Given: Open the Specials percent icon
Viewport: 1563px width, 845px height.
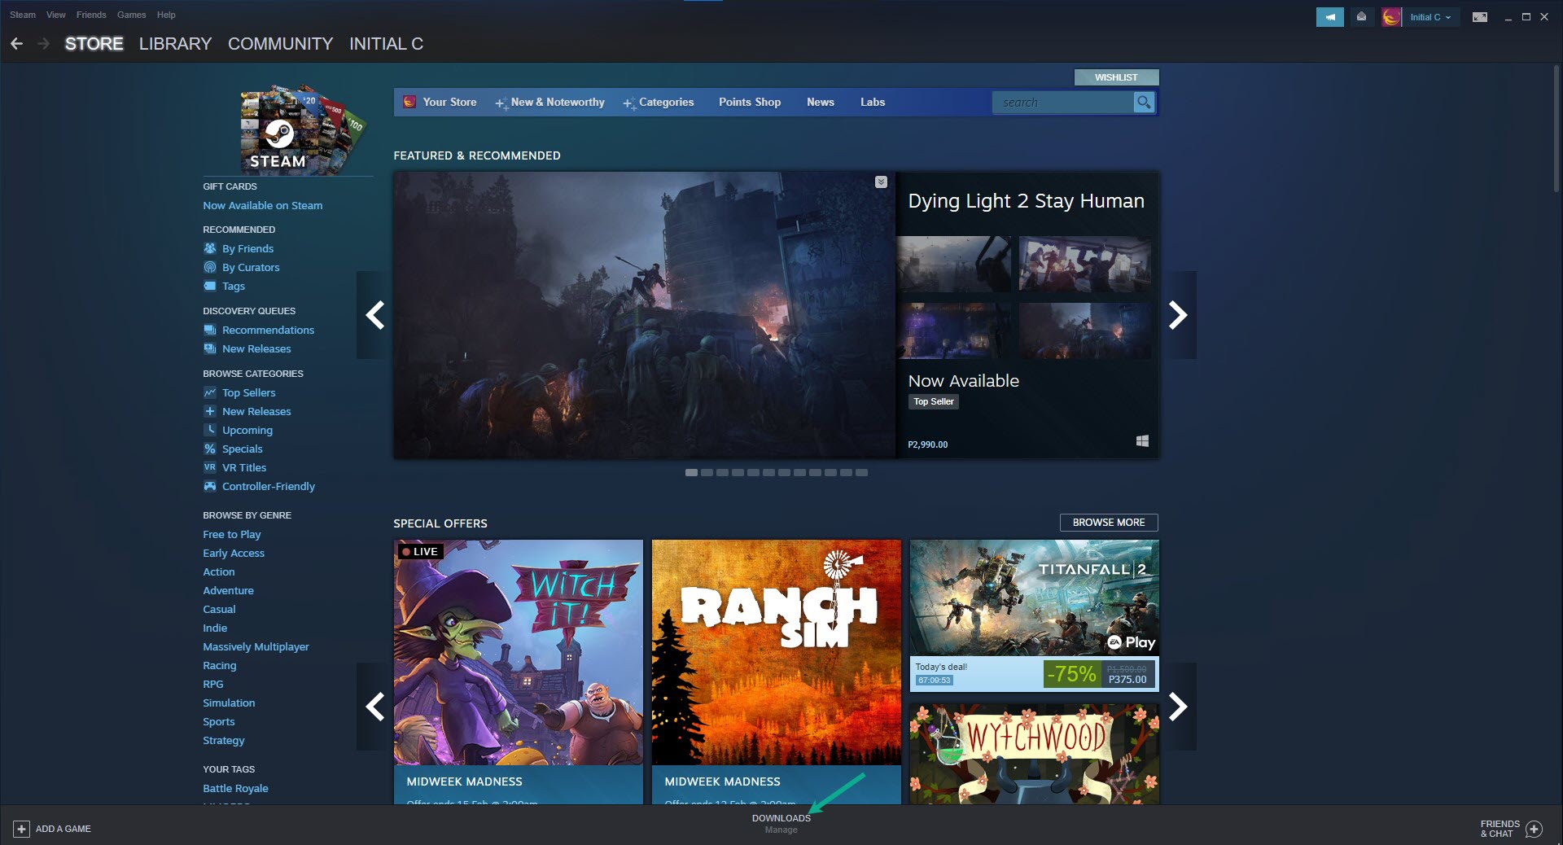Looking at the screenshot, I should tap(210, 449).
